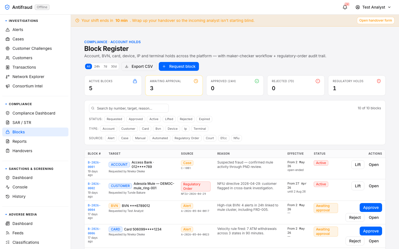Image resolution: width=399 pixels, height=249 pixels.
Task: Toggle the Rejected status filter
Action: pos(186,119)
